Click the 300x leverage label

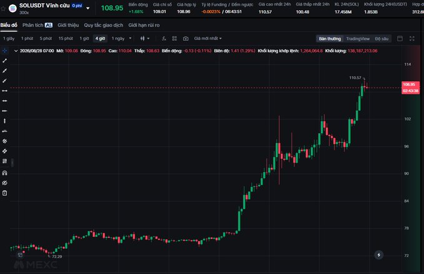pos(24,13)
